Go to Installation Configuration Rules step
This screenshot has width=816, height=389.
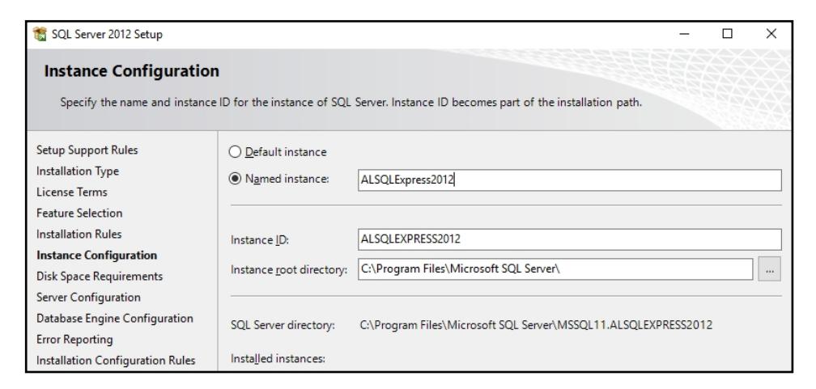tap(116, 361)
